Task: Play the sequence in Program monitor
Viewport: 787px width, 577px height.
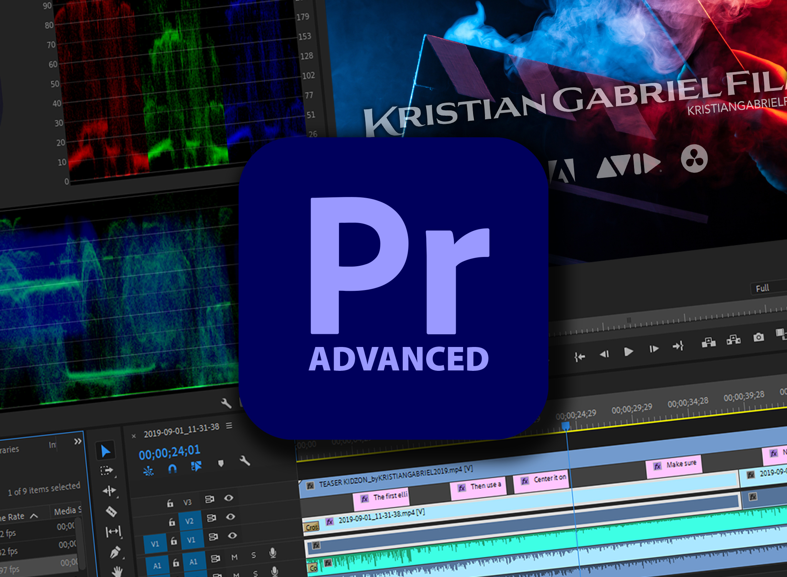Action: 628,352
